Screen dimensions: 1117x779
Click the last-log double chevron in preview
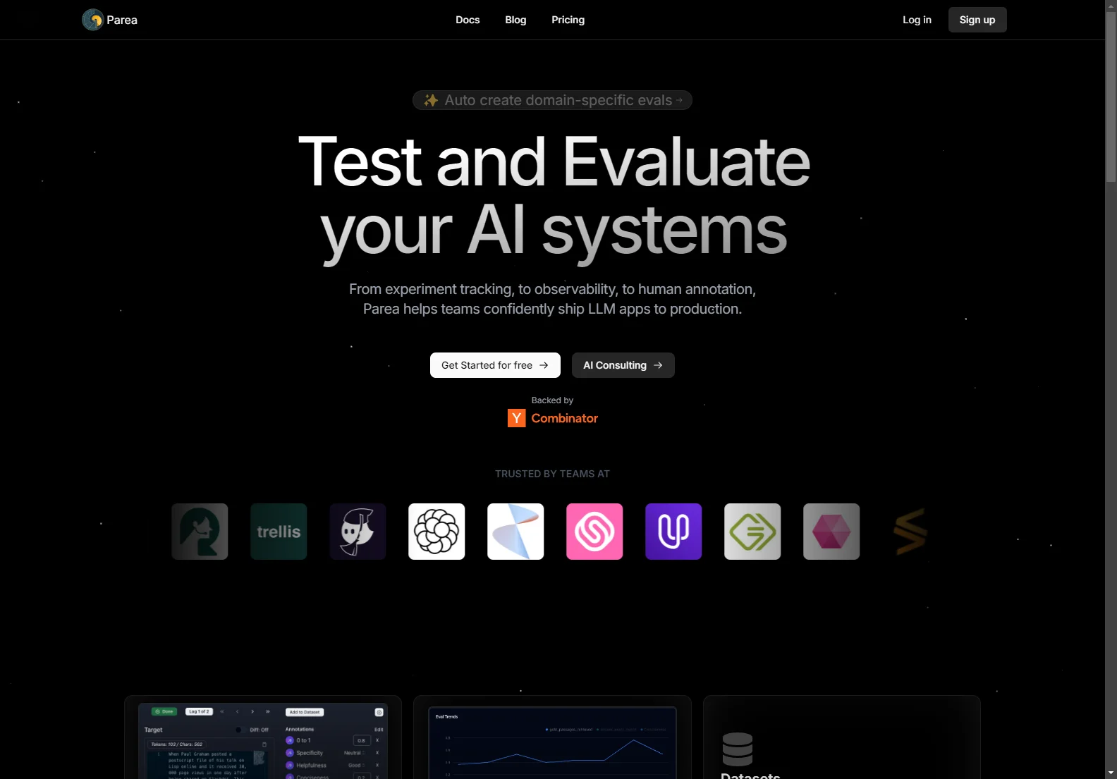(x=268, y=711)
